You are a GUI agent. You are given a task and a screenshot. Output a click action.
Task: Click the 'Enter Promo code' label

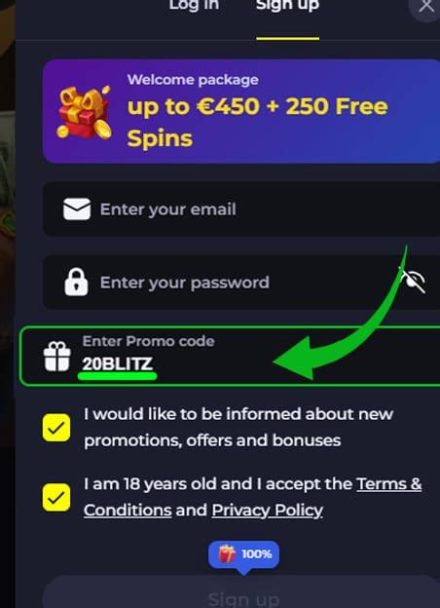[148, 341]
